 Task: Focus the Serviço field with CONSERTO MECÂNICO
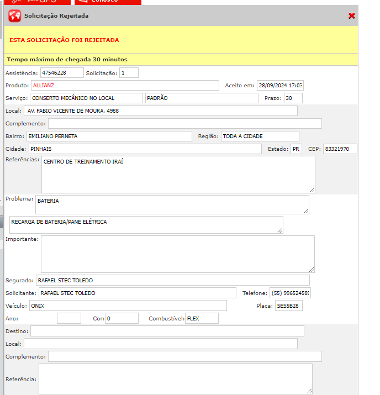pyautogui.click(x=86, y=98)
